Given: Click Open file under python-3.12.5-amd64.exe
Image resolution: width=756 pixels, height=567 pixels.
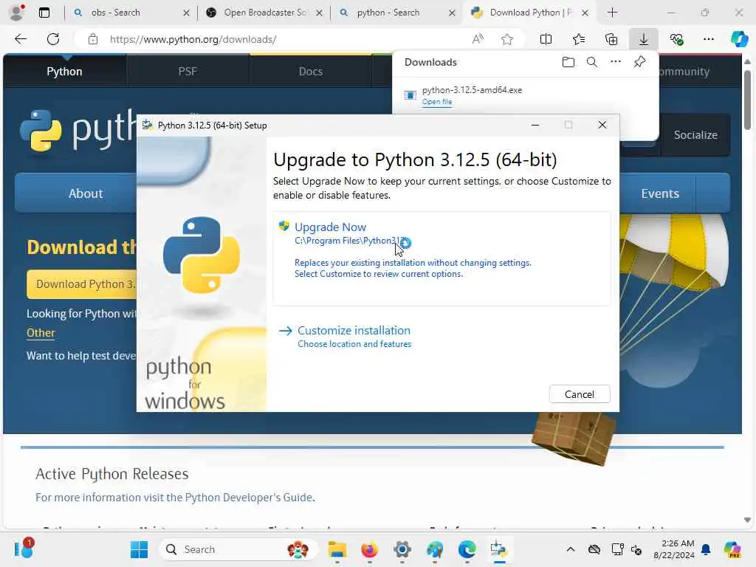Looking at the screenshot, I should [437, 102].
